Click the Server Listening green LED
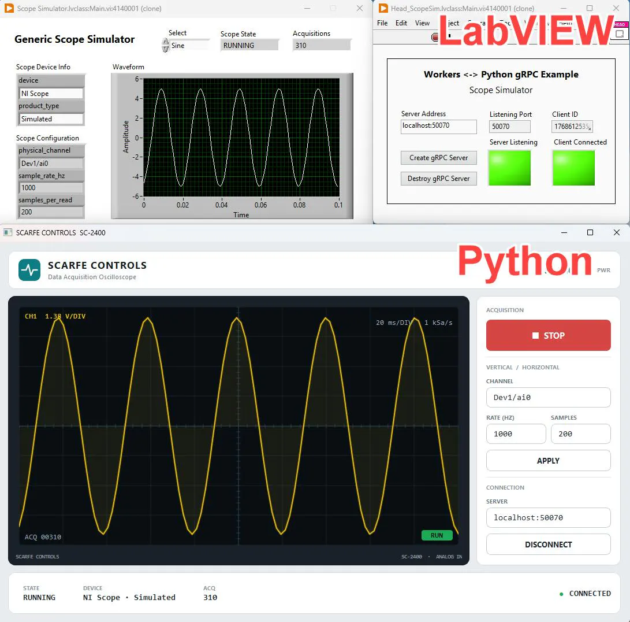Image resolution: width=630 pixels, height=622 pixels. [509, 168]
